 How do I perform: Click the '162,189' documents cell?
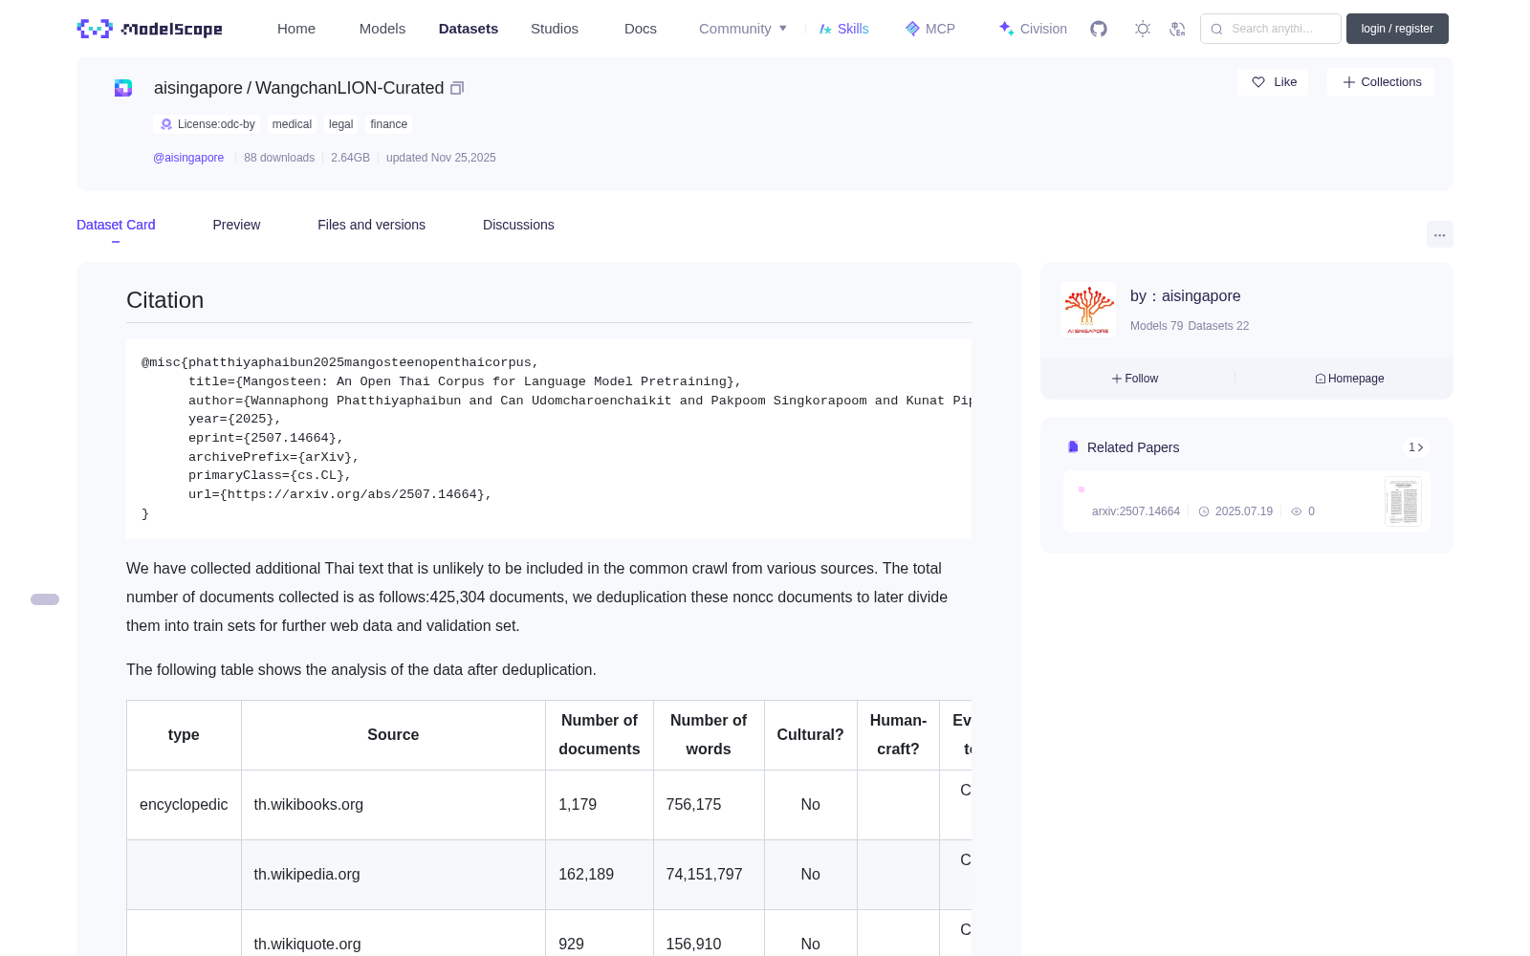click(x=600, y=875)
